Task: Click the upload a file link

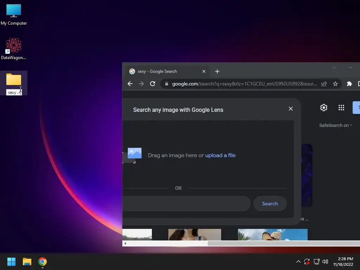Action: (x=220, y=155)
